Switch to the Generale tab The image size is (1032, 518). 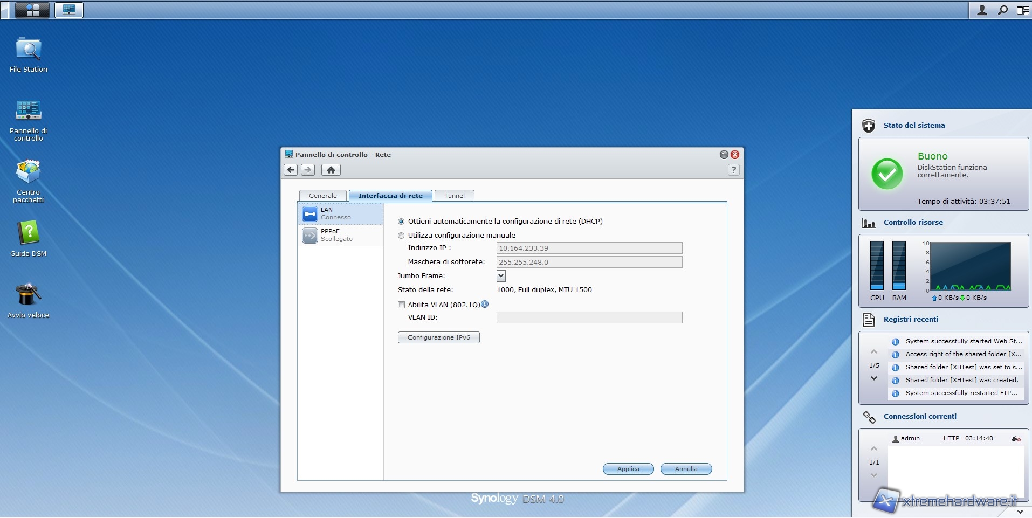(322, 196)
